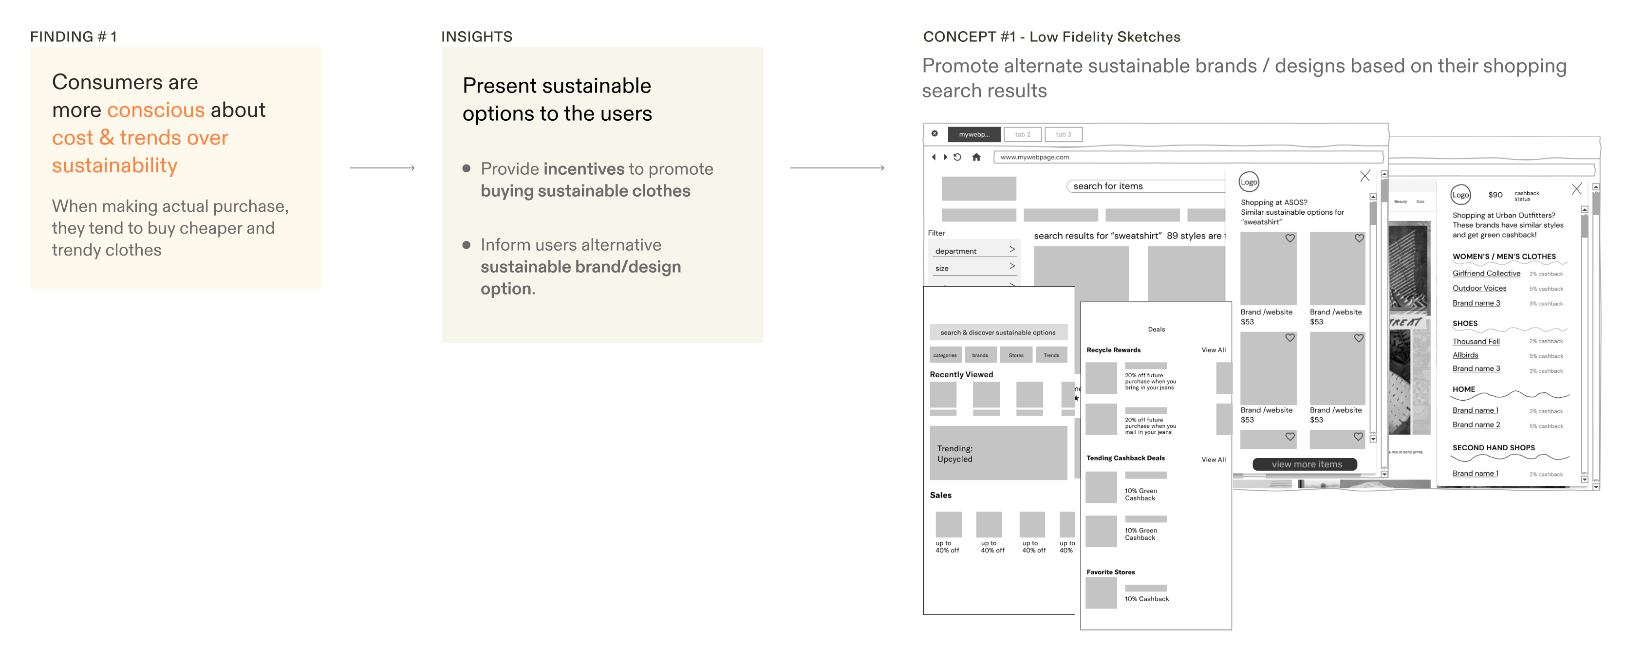Open Brand name 1 under Second Hand Shops
The image size is (1626, 663).
[x=1475, y=473]
